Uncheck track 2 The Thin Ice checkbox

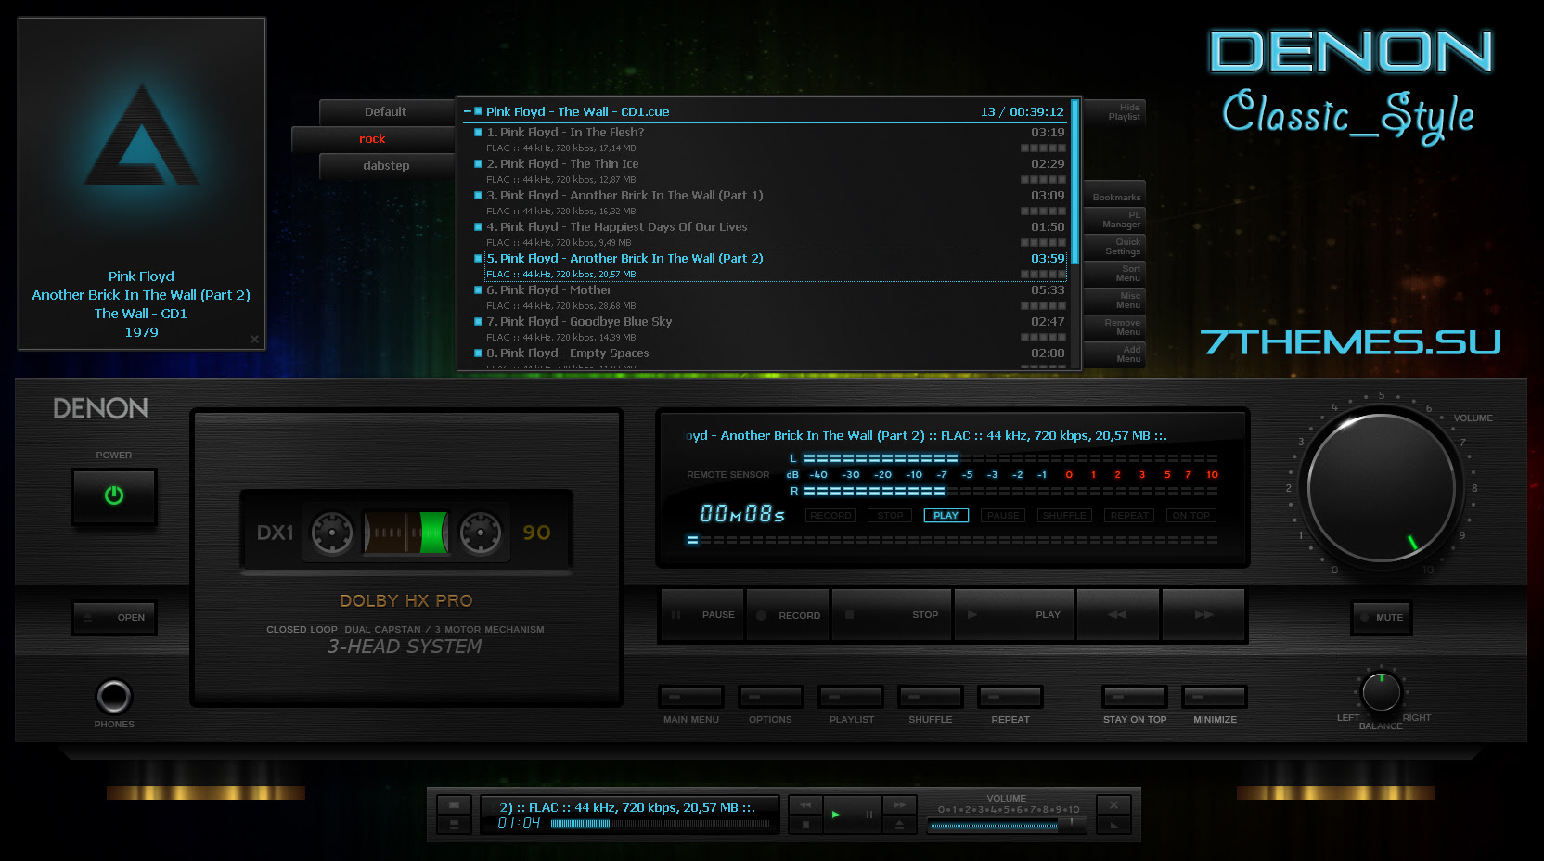pyautogui.click(x=479, y=164)
